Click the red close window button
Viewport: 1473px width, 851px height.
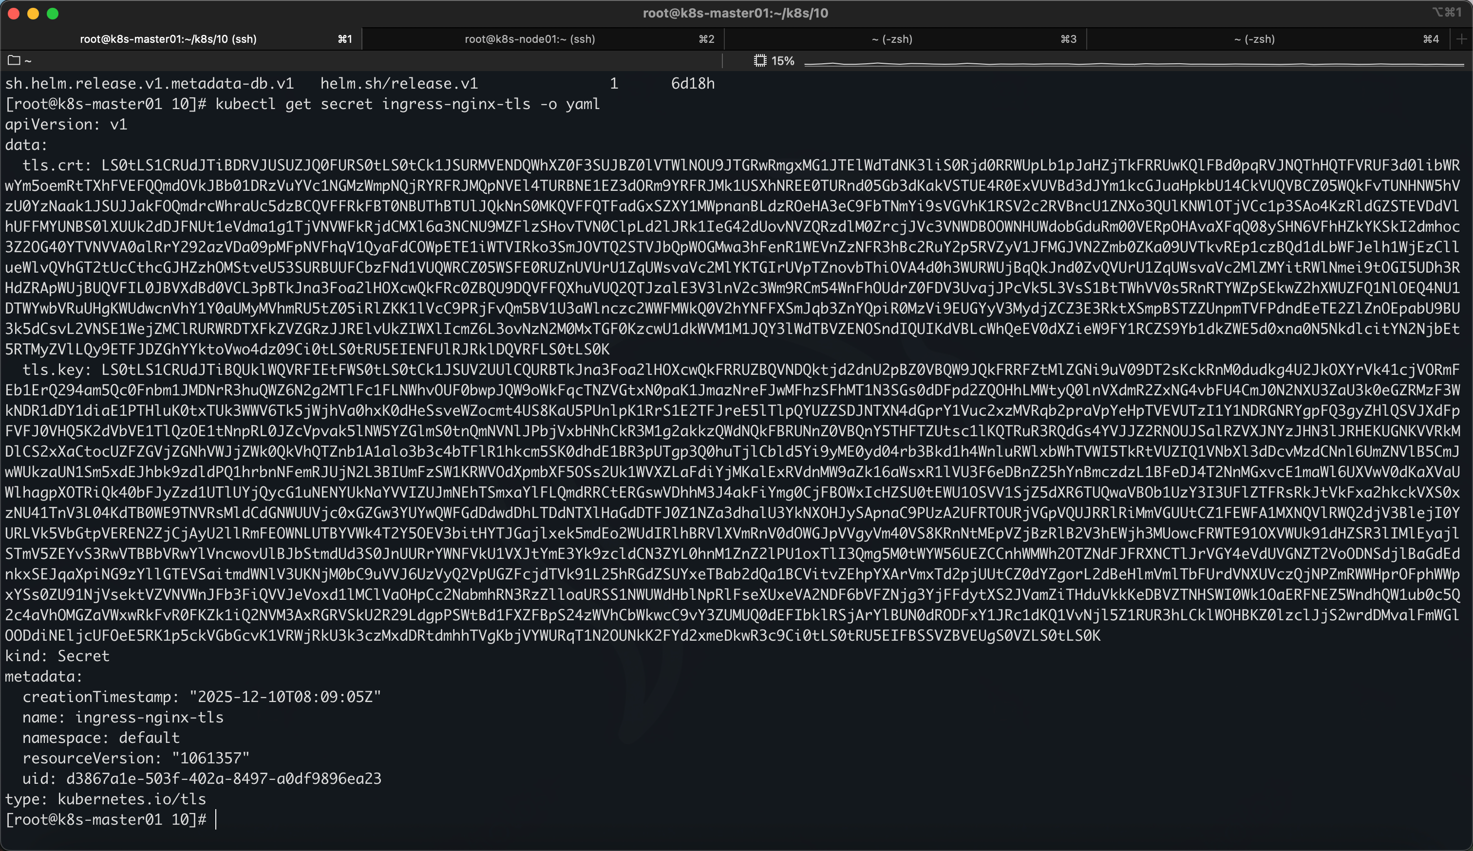14,14
